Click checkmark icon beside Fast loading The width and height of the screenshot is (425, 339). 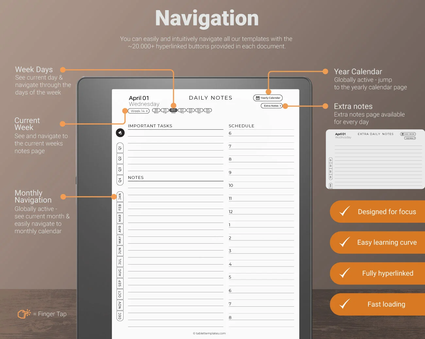click(x=344, y=304)
